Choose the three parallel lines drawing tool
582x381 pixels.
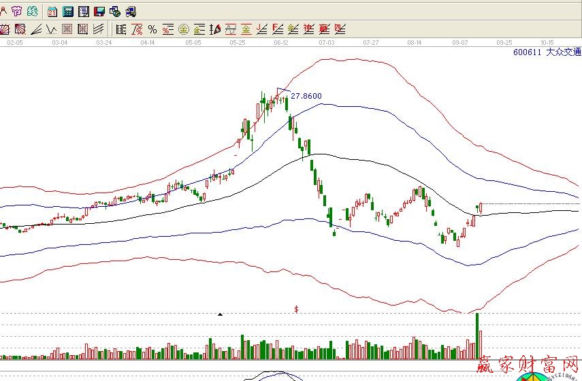(98, 29)
